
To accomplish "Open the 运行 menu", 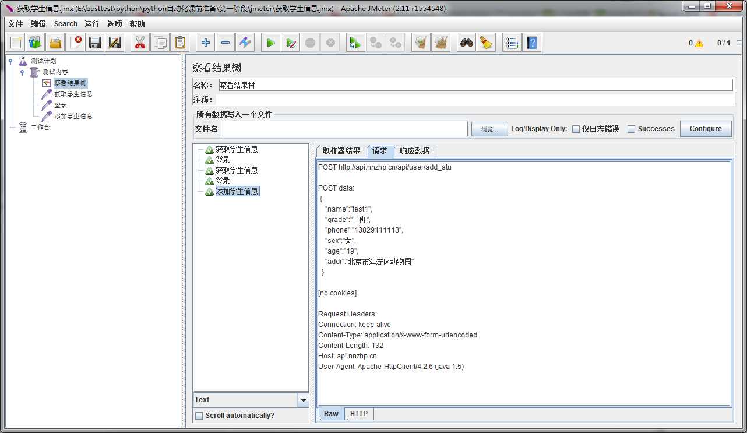I will [91, 24].
